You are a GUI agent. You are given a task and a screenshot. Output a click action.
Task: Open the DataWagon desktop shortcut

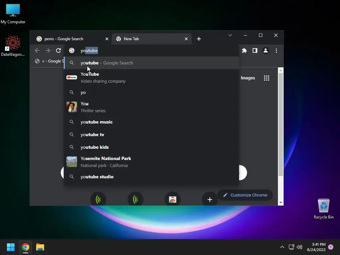click(13, 46)
